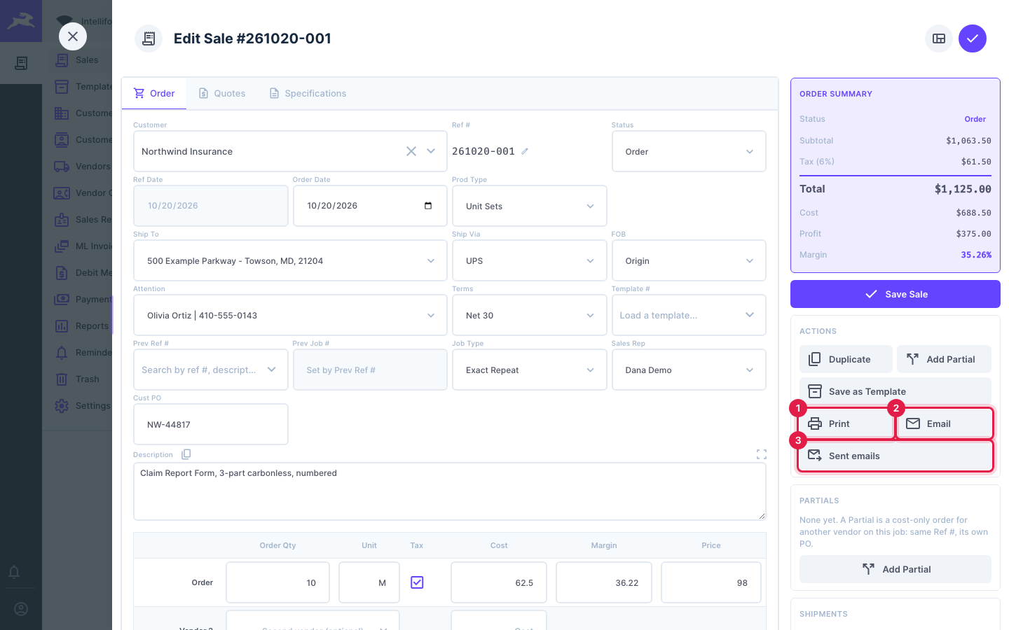1009x630 pixels.
Task: Open the Load a template dropdown
Action: [689, 315]
